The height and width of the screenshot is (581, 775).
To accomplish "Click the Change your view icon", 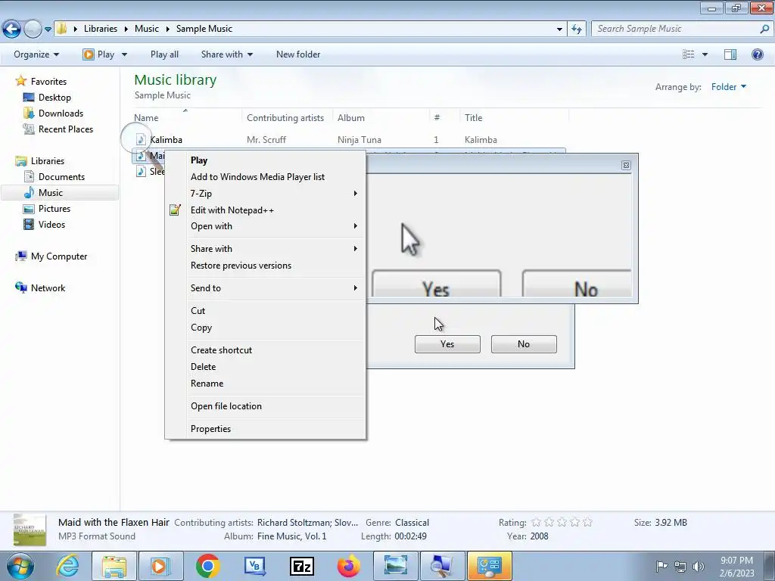I will pyautogui.click(x=689, y=54).
